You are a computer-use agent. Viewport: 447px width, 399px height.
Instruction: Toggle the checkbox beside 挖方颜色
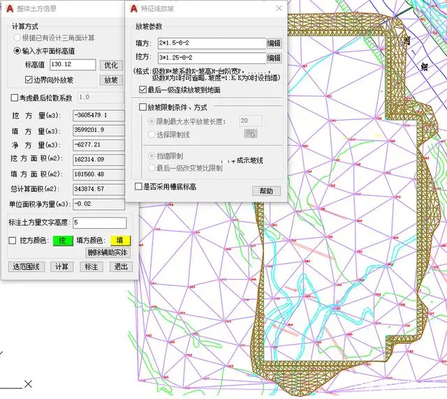click(x=13, y=241)
